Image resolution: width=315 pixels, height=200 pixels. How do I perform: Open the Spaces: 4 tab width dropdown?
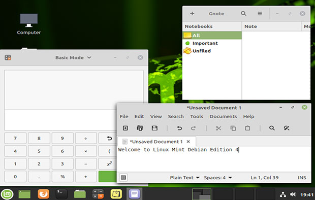218,178
